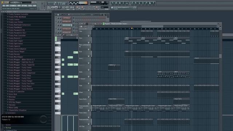Viewport: 233px width, 131px height.
Task: Select Fruity HTML NoteBook in browser
Action: (17, 17)
